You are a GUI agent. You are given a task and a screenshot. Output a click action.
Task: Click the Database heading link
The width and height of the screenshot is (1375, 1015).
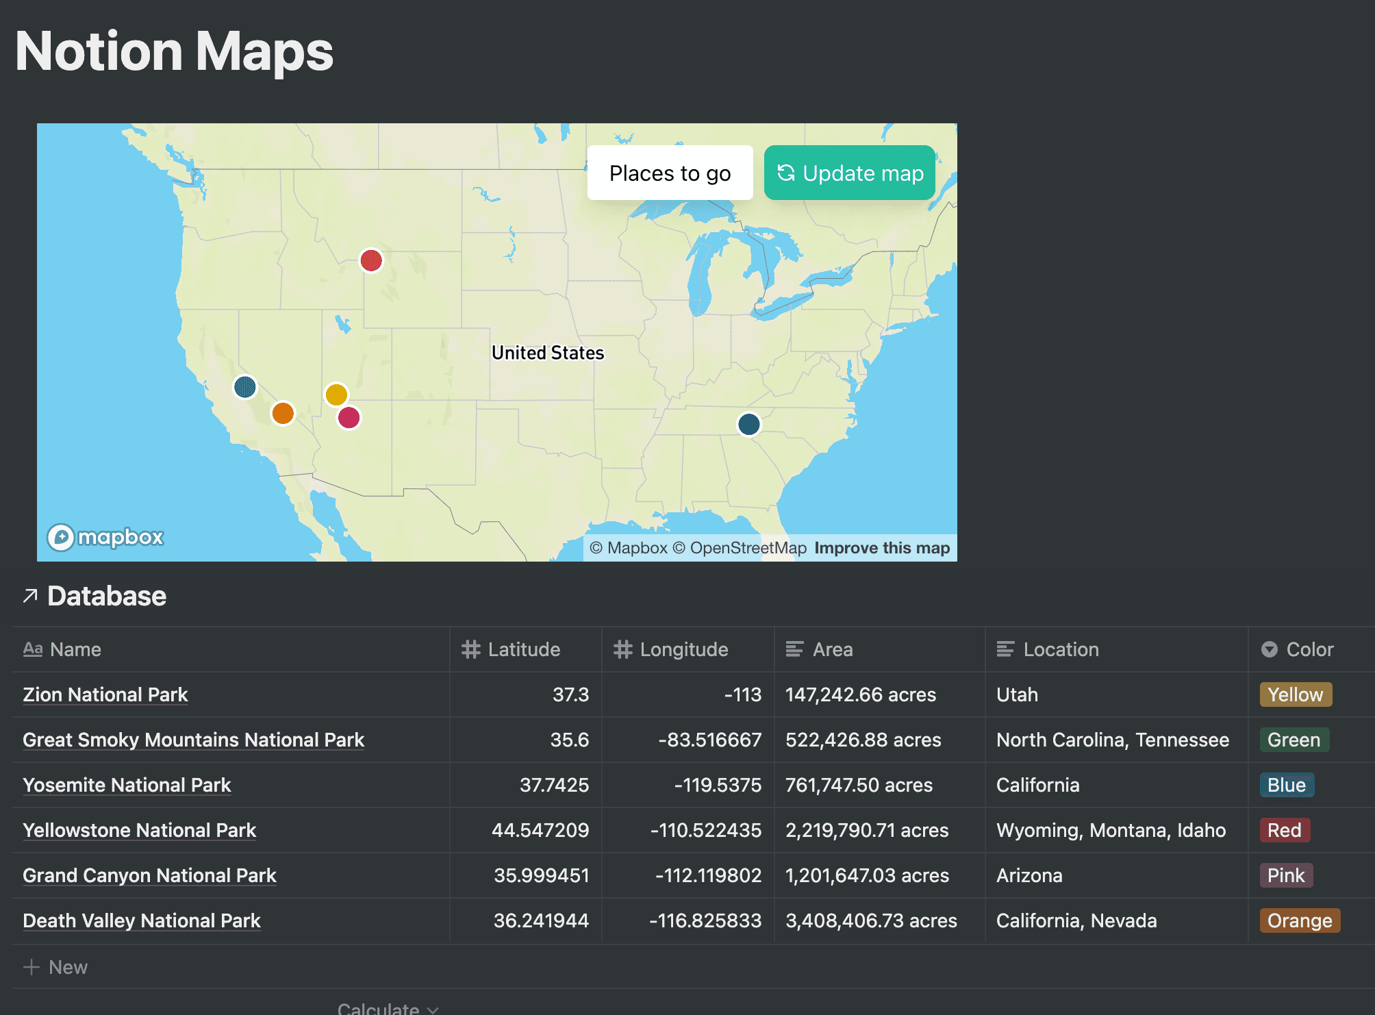pos(107,596)
